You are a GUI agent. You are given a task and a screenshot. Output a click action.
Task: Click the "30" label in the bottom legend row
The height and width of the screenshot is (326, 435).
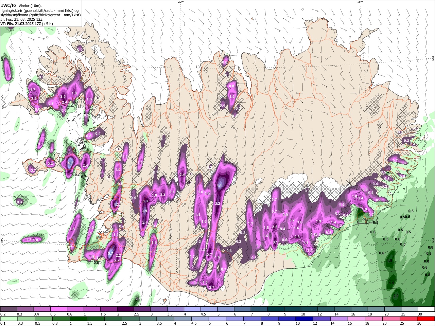point(419,324)
